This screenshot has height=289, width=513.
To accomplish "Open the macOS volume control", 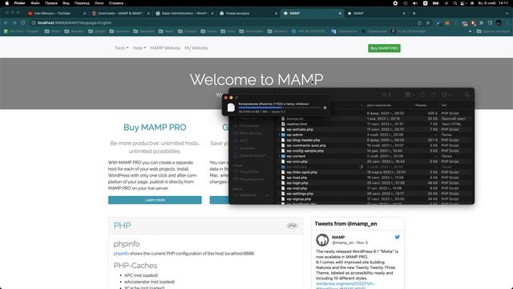I will pos(415,3).
